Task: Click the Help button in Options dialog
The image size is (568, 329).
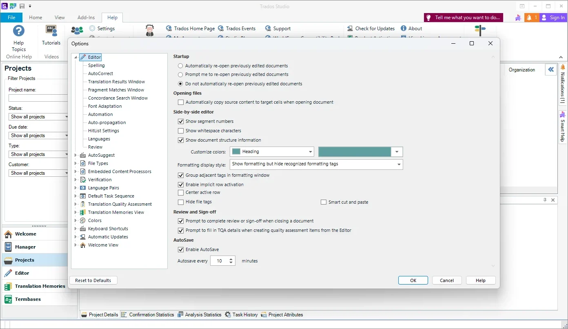Action: point(481,280)
